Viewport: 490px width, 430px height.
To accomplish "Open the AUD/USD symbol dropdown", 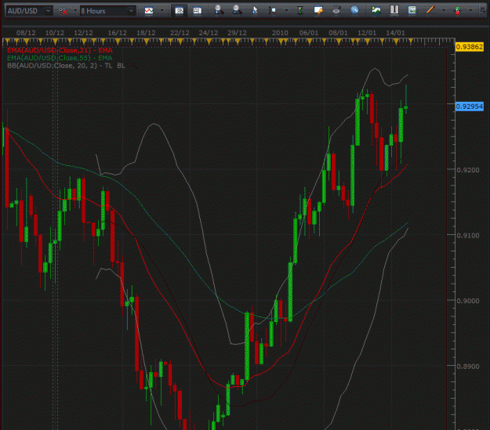I will (29, 11).
